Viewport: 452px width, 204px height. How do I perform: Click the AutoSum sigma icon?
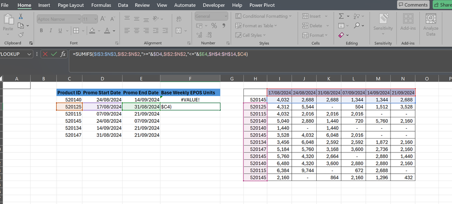point(341,16)
